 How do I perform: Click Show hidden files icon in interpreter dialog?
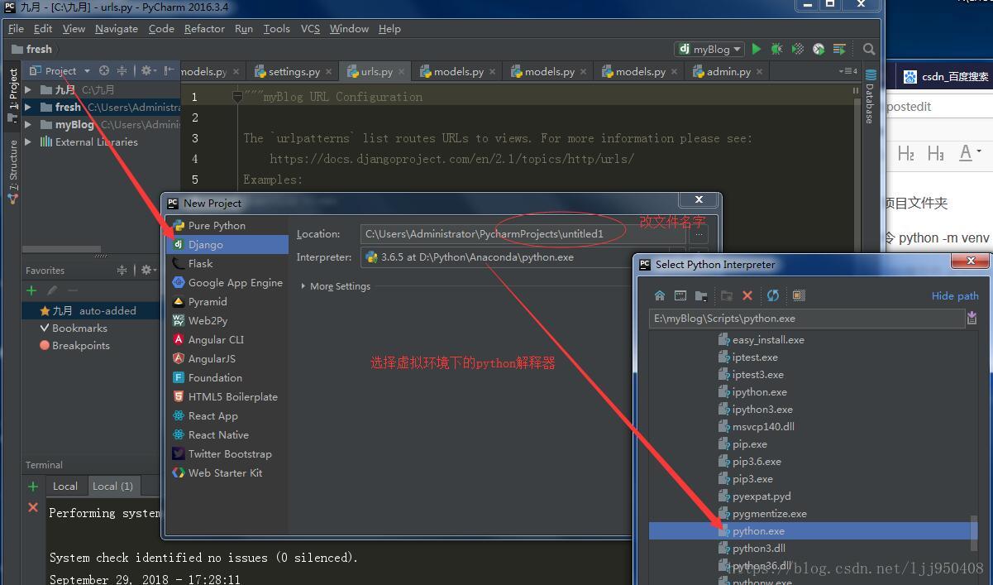799,295
